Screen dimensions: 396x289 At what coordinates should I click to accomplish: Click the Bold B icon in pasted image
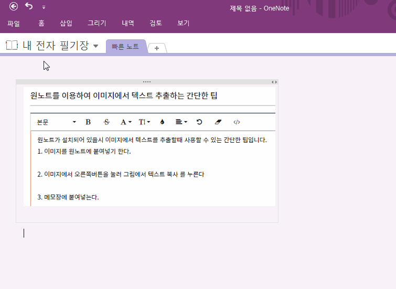pyautogui.click(x=88, y=122)
